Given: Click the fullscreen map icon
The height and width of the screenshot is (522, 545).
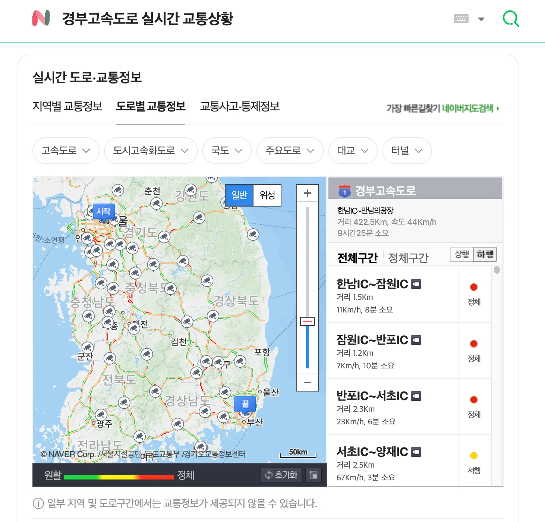Looking at the screenshot, I should pyautogui.click(x=314, y=475).
